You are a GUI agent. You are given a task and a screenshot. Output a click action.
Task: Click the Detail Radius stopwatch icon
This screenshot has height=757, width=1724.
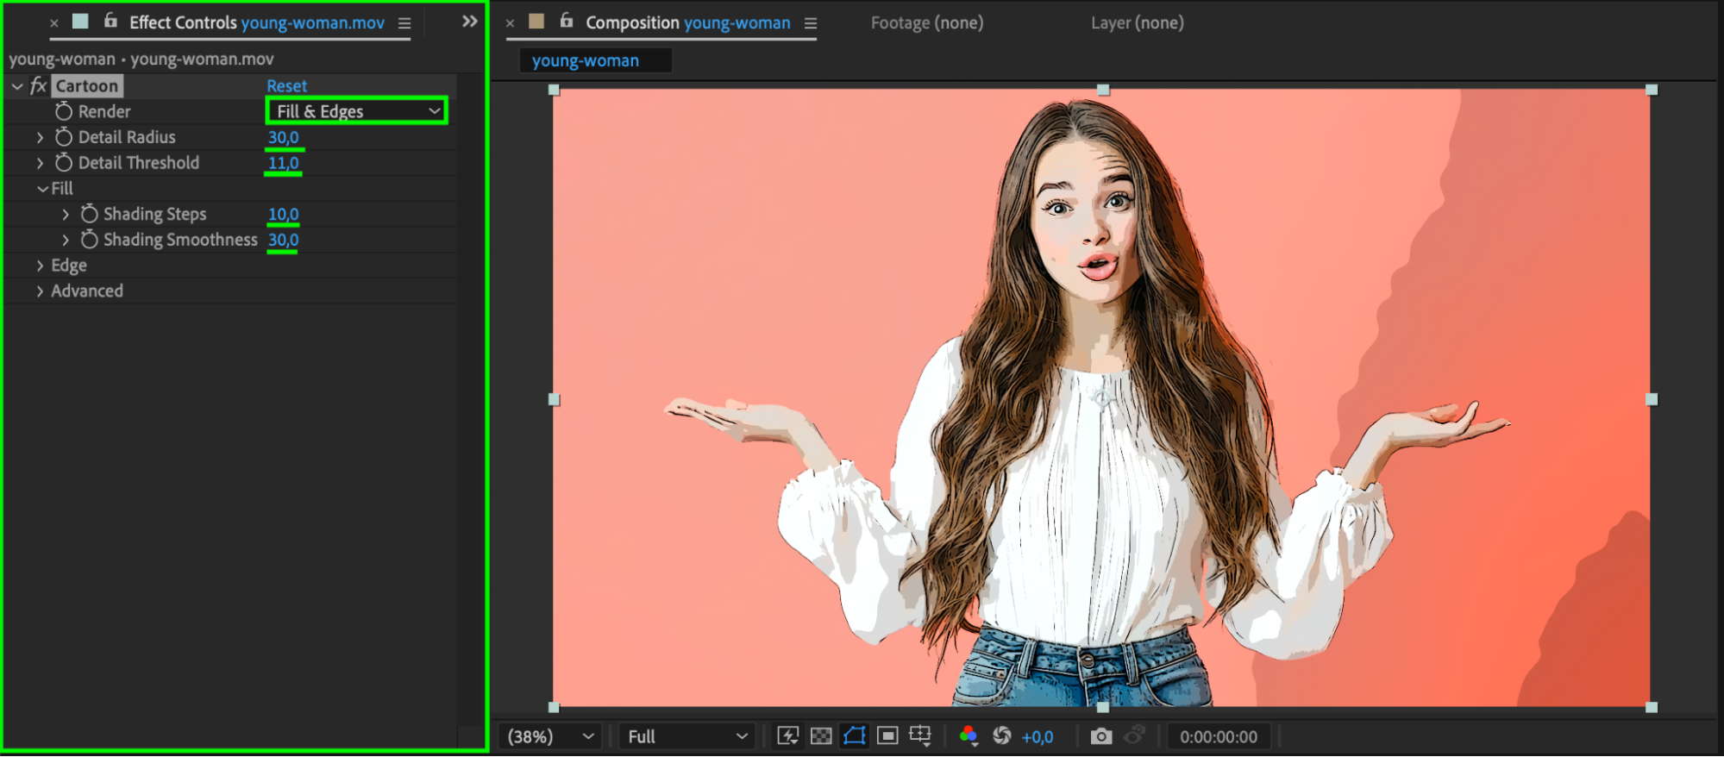point(64,137)
